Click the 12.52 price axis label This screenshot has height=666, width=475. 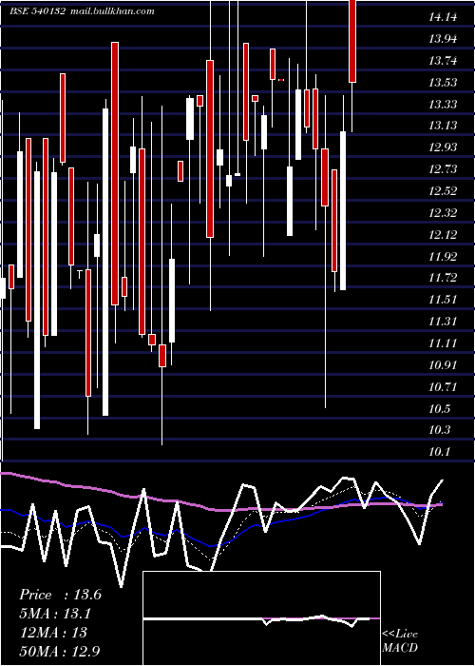tap(443, 190)
